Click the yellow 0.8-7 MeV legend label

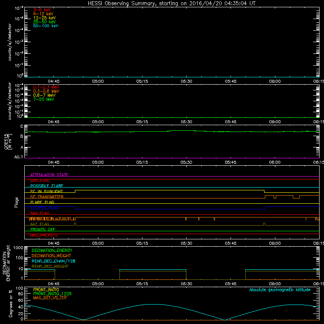point(44,95)
